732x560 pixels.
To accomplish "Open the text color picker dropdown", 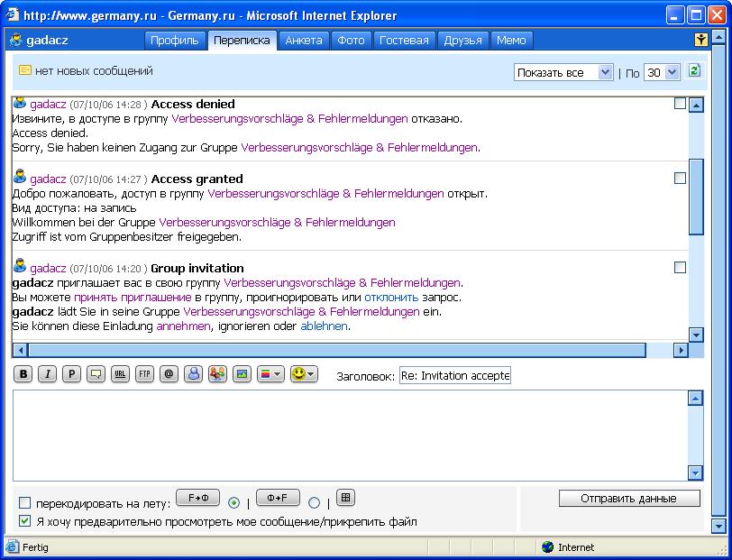I will tap(270, 374).
